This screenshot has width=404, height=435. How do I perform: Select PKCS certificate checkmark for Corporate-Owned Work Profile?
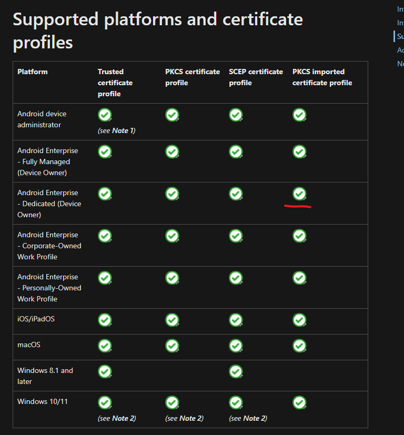coord(172,236)
